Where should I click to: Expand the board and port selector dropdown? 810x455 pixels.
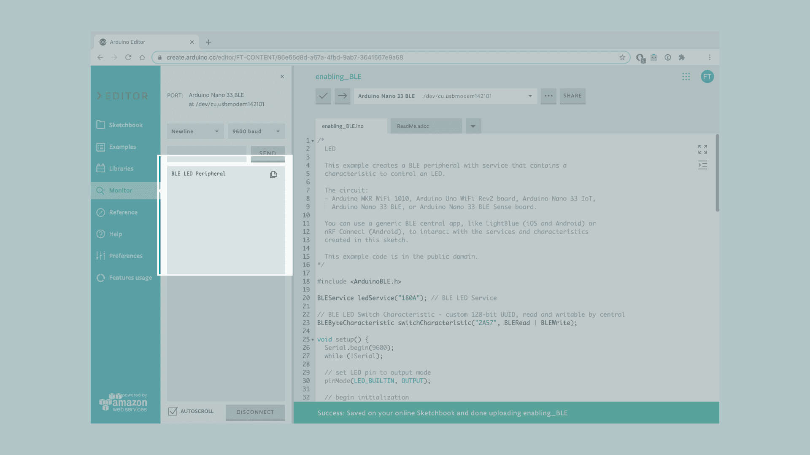tap(530, 96)
